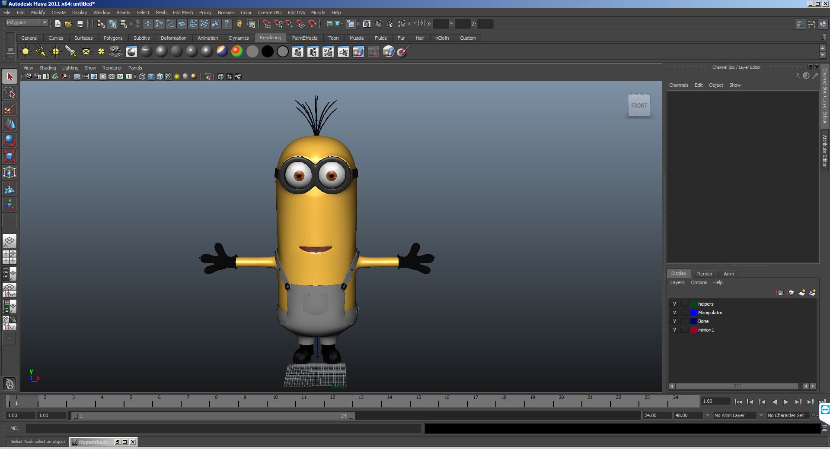Image resolution: width=830 pixels, height=449 pixels.
Task: Click the New Scene icon
Action: coord(57,24)
